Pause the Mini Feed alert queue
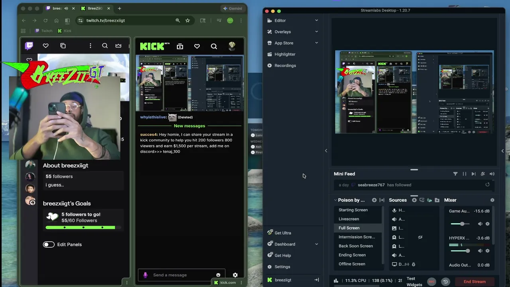The height and width of the screenshot is (287, 510). [x=465, y=174]
